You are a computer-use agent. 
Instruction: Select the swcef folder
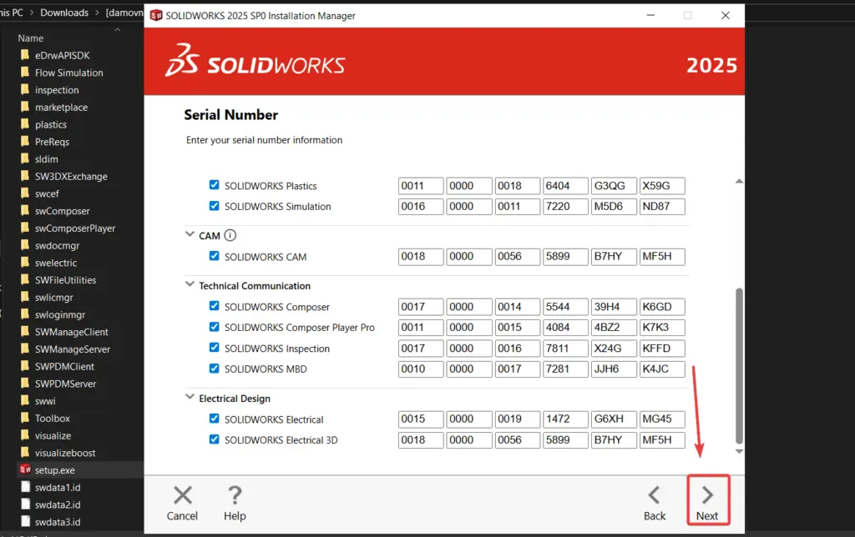click(47, 194)
